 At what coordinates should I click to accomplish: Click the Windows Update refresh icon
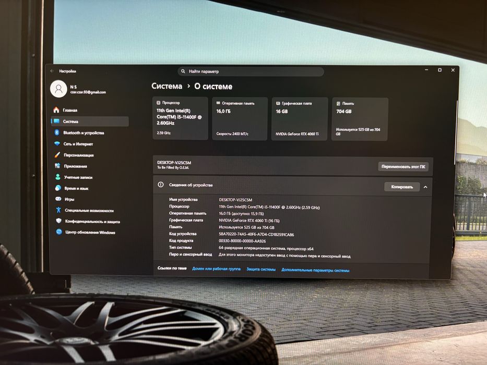point(58,232)
